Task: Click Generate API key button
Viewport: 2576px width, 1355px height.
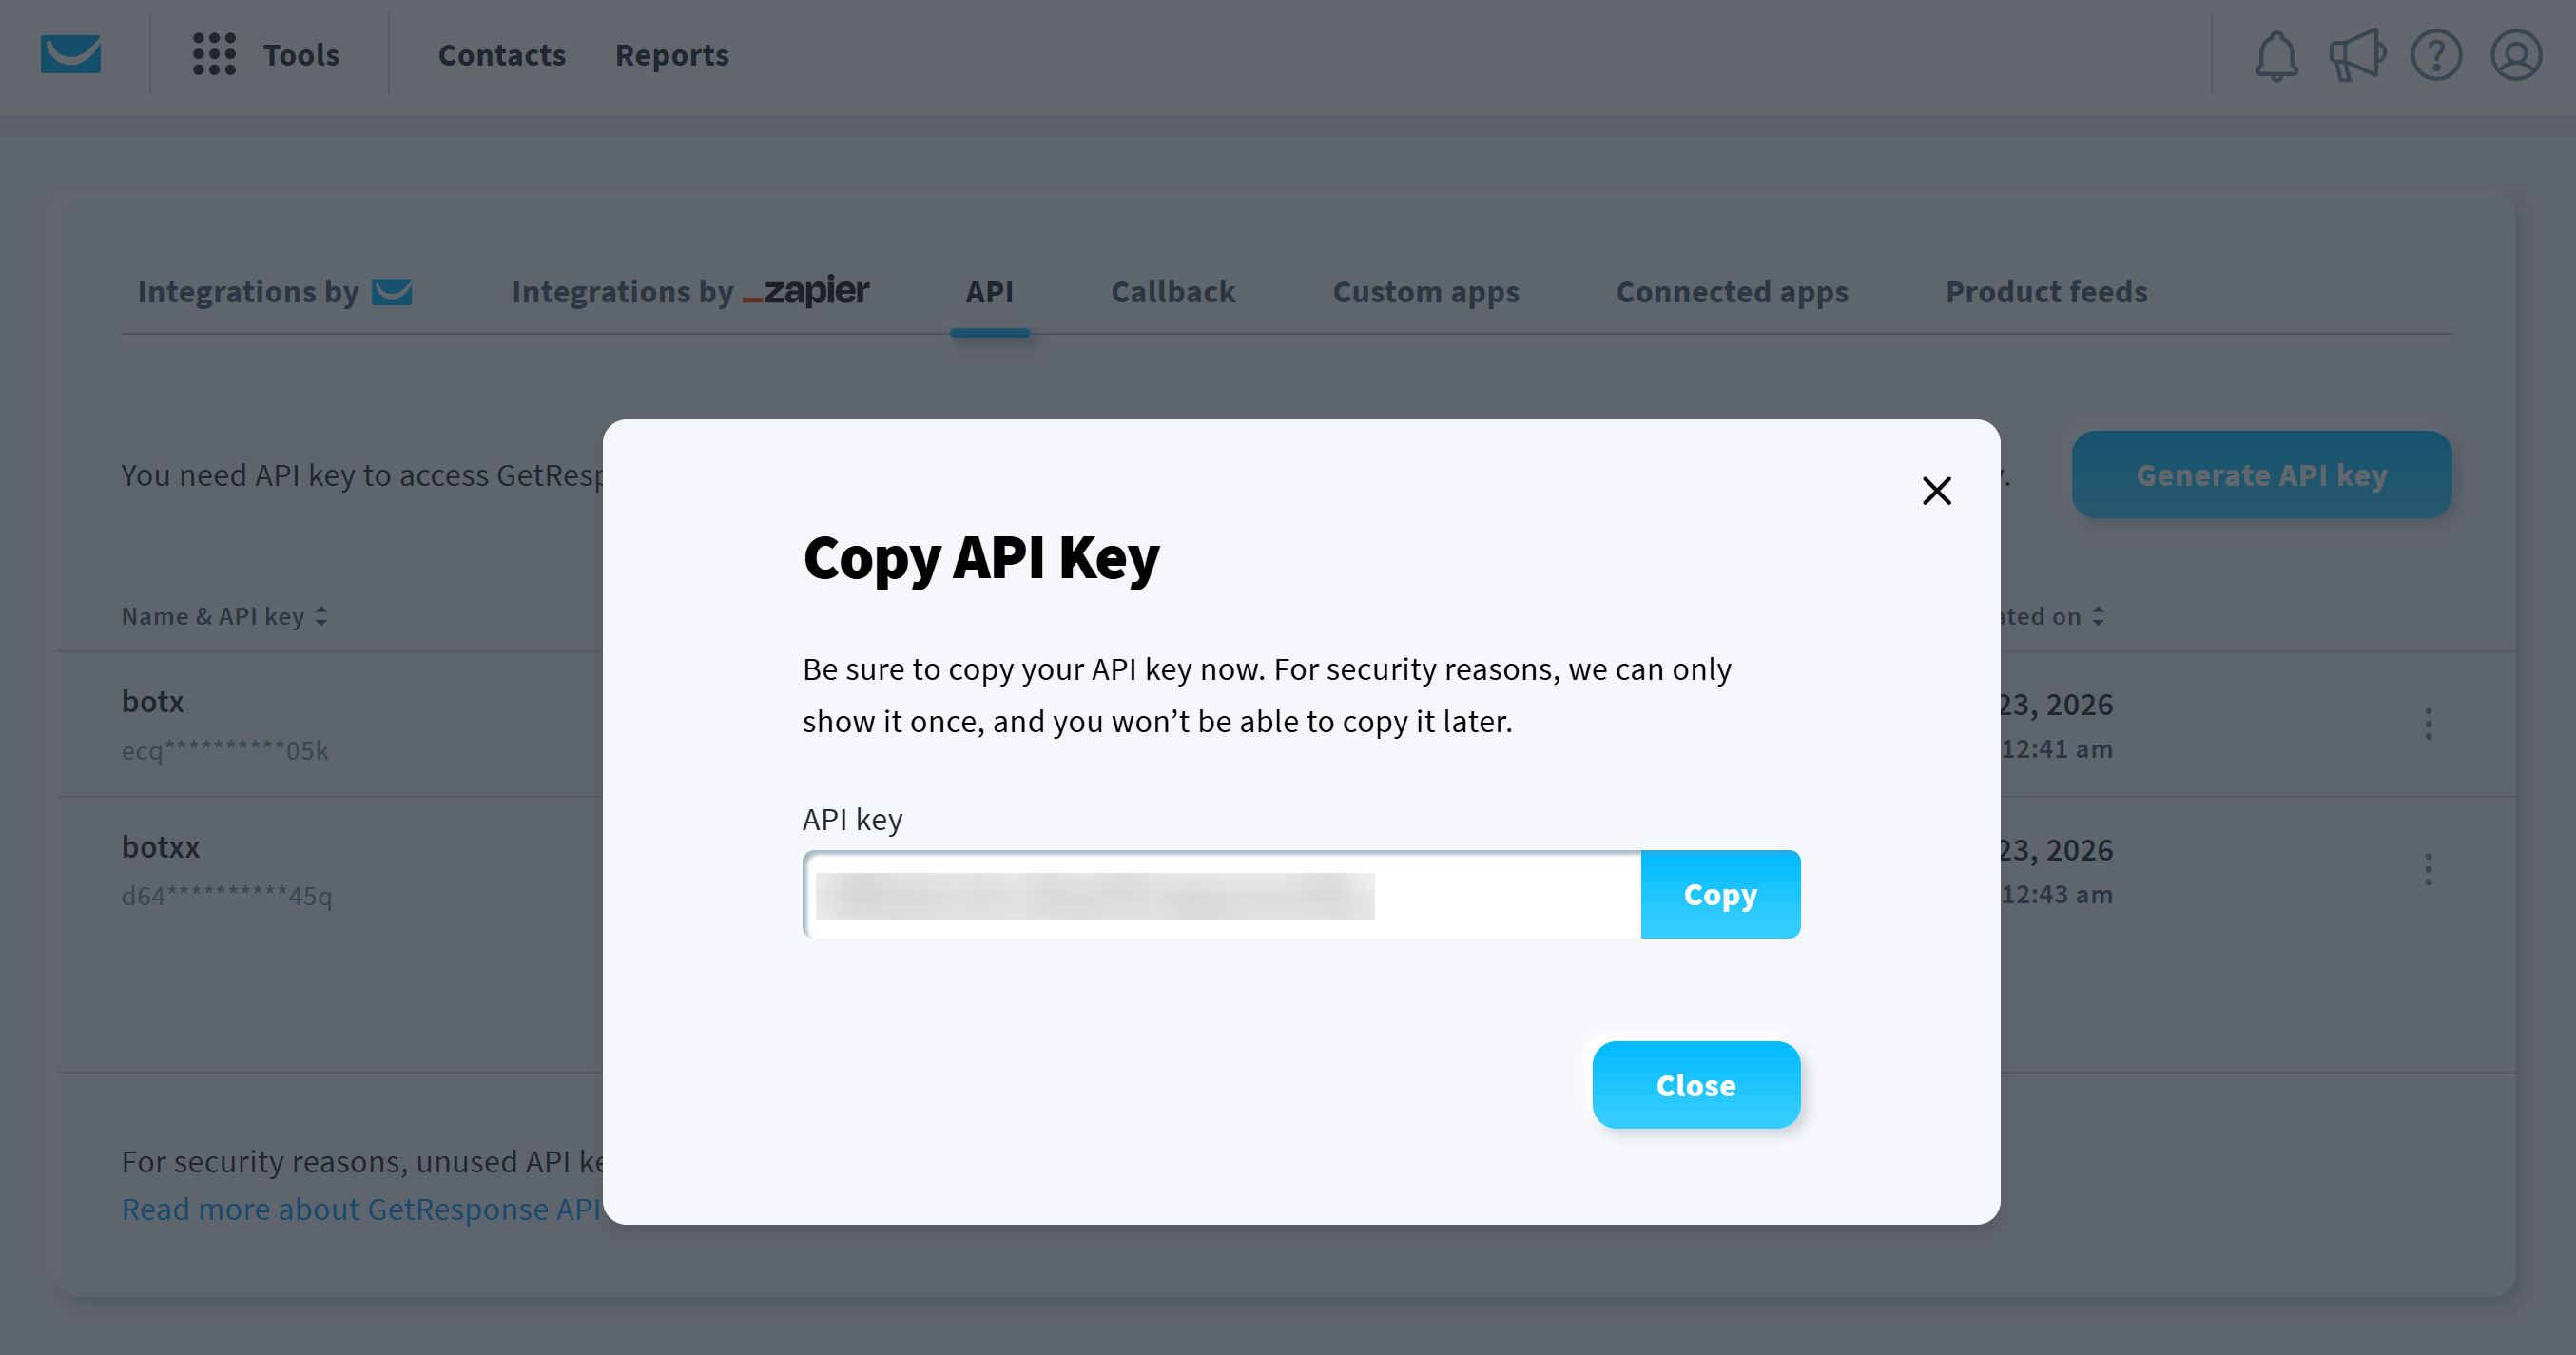Action: point(2261,475)
